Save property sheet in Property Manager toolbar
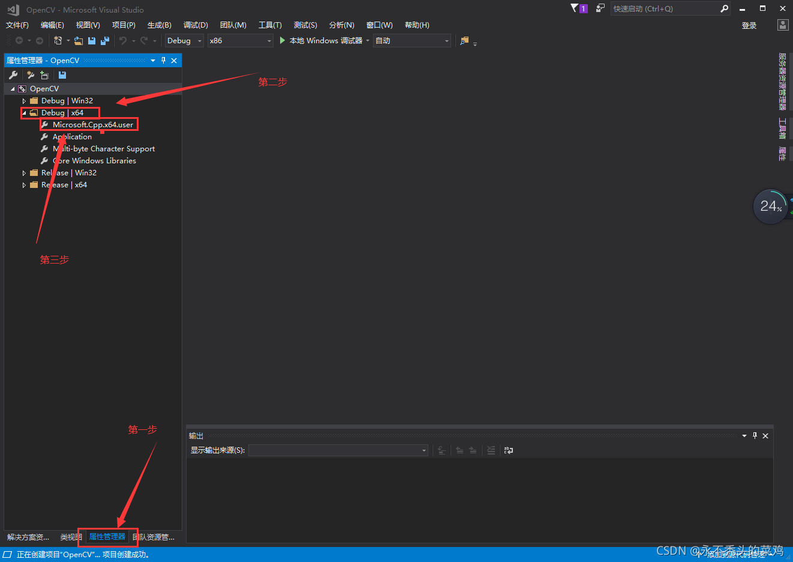The image size is (793, 562). pos(62,75)
